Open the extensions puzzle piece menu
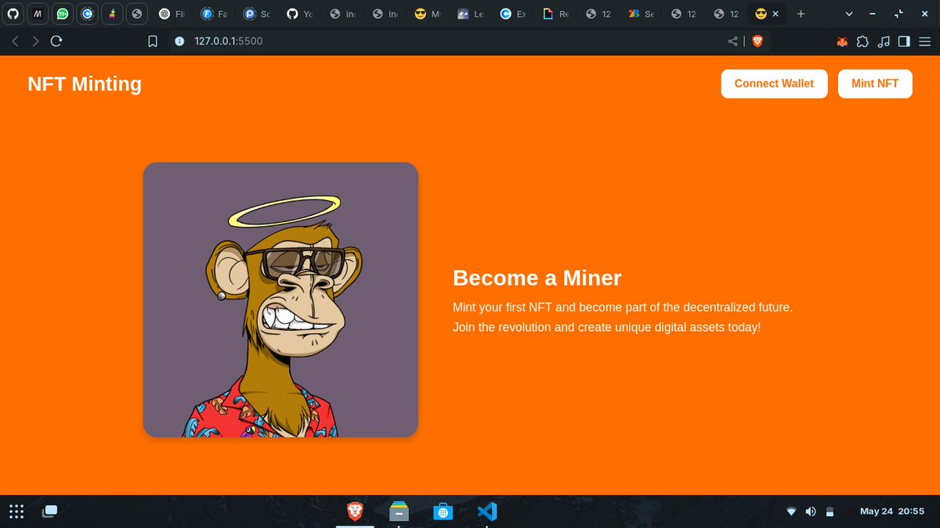The width and height of the screenshot is (940, 528). pos(863,41)
